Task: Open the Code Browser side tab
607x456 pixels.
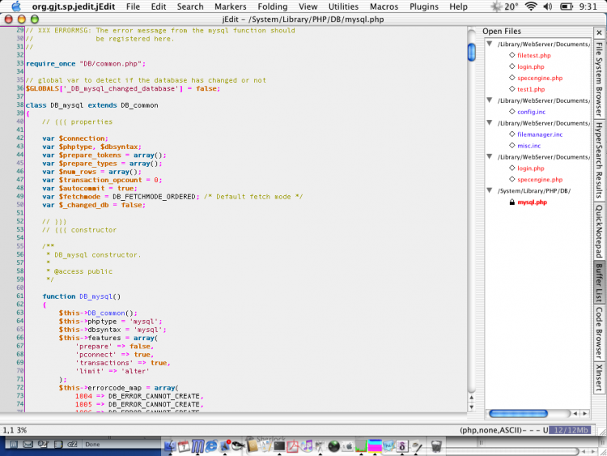Action: [x=599, y=332]
